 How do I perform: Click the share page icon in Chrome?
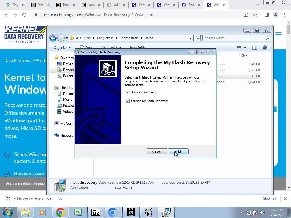coord(246,15)
